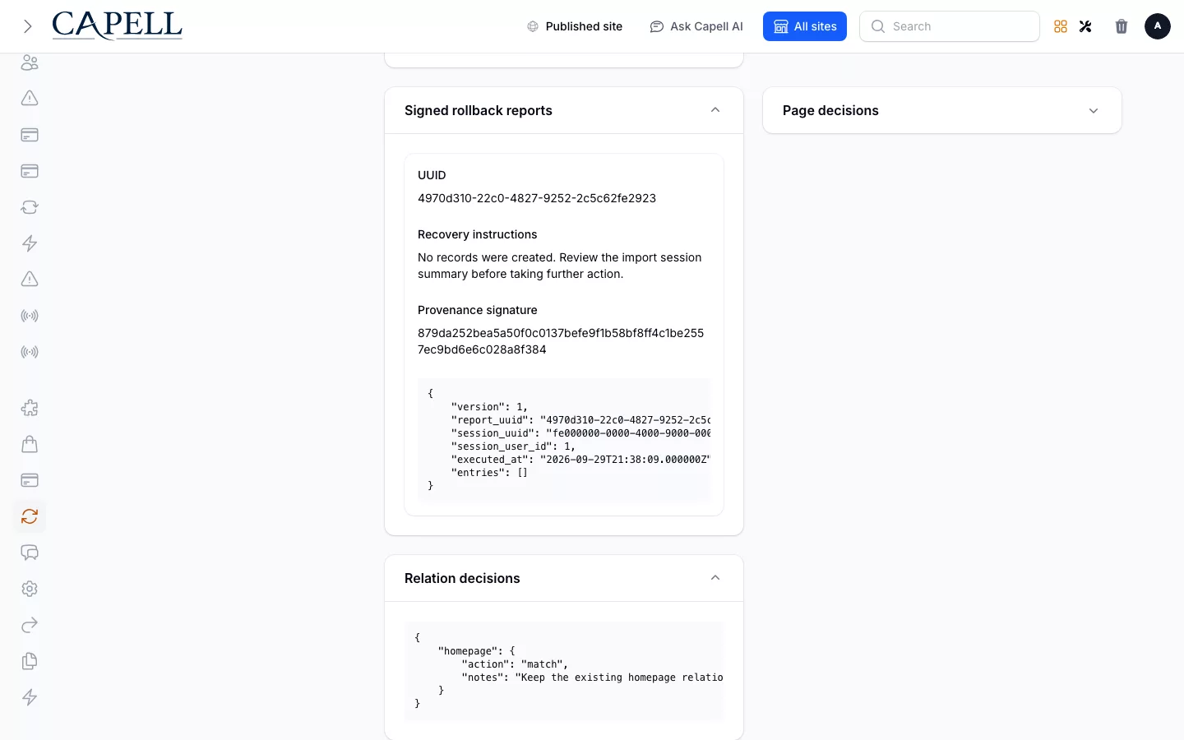Open the forward arrow redirect icon

pyautogui.click(x=30, y=625)
